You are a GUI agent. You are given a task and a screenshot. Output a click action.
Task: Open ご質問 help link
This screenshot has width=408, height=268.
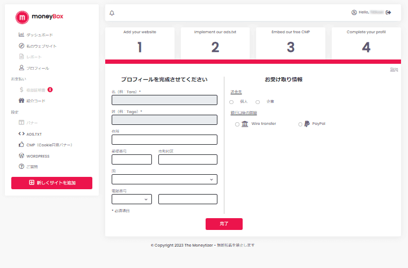pos(32,167)
